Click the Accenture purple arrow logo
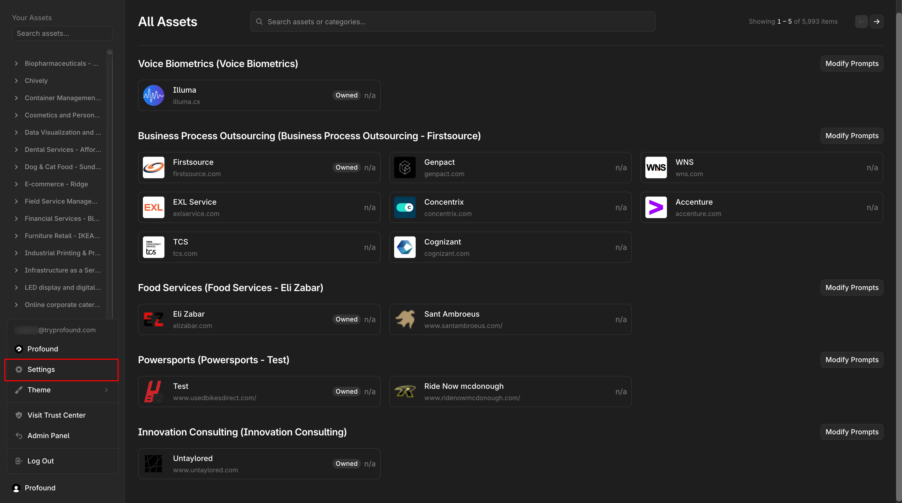 (x=656, y=207)
